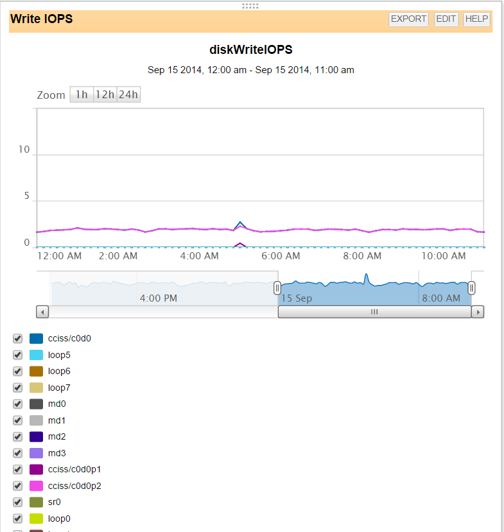Click the loop0 legend label
The height and width of the screenshot is (532, 504).
(x=59, y=519)
